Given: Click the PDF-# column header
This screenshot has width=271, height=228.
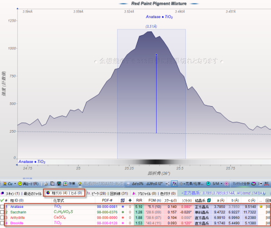Looking at the screenshot, I should point(107,200).
